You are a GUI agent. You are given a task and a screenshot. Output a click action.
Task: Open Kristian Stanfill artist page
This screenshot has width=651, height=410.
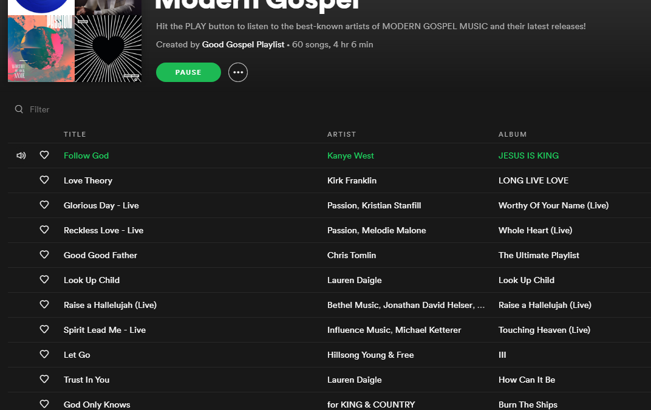tap(392, 205)
